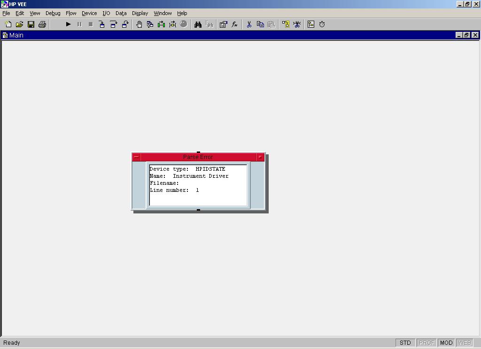Click the Open folder toolbar icon
Screen dimensions: 481x349
pyautogui.click(x=19, y=24)
